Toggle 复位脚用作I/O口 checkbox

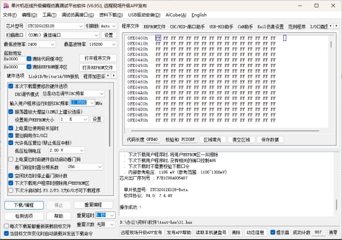click(11, 135)
